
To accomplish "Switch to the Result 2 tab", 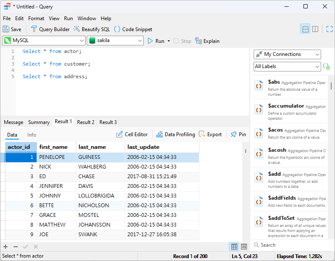I will click(x=86, y=122).
